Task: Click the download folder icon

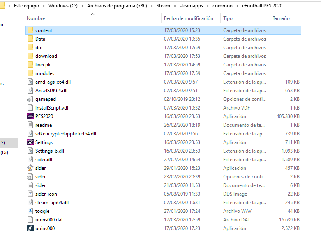Action: (x=30, y=56)
